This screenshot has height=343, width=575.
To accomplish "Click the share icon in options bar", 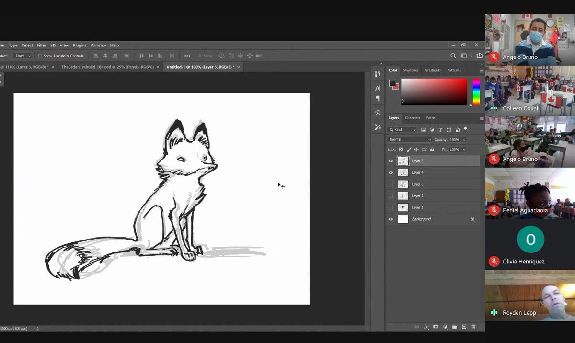I will click(479, 56).
